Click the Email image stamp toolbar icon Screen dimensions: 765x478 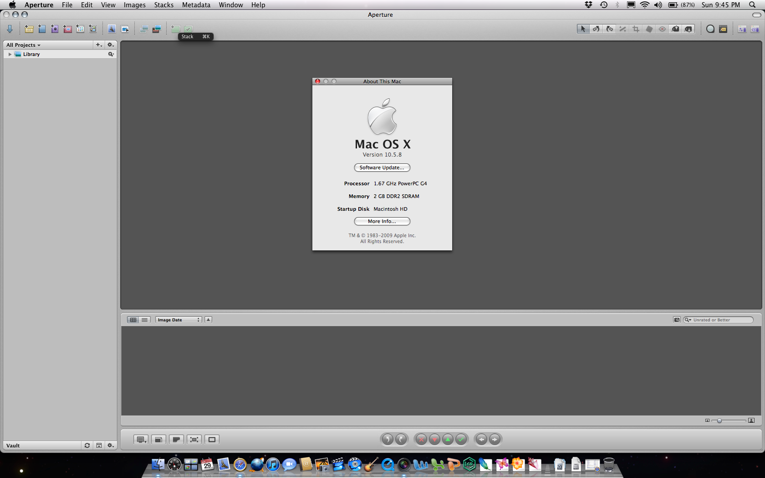tap(112, 29)
